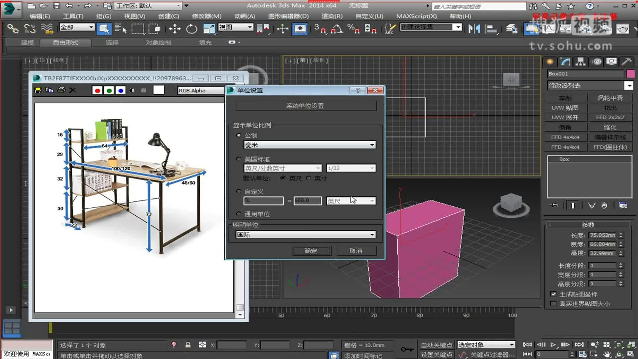Activate the Select and Scale tool
The image size is (638, 359).
(x=209, y=29)
